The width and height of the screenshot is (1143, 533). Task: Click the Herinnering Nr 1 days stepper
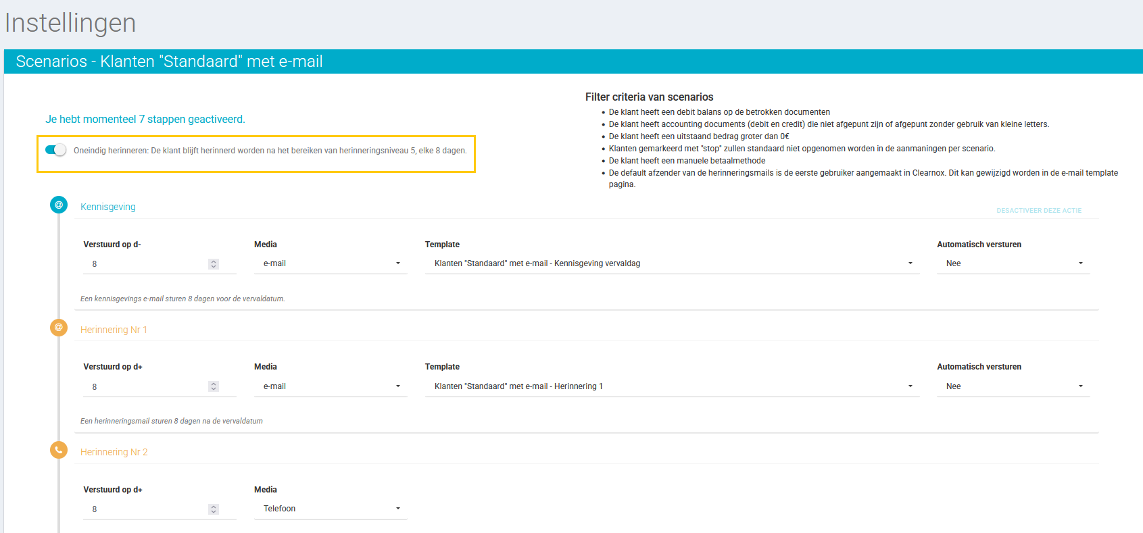(214, 386)
